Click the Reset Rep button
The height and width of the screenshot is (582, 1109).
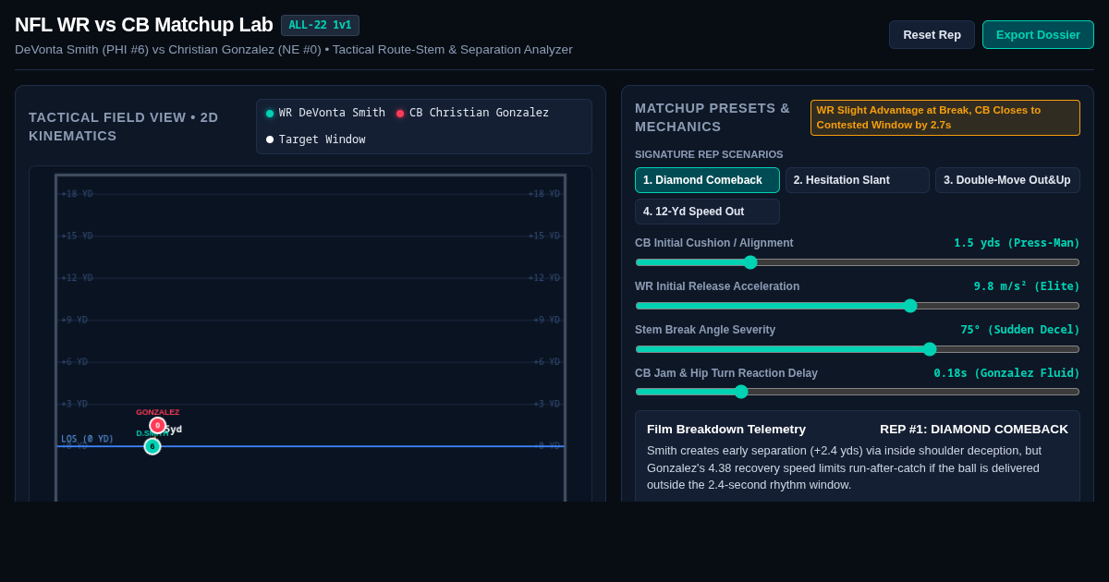[932, 34]
